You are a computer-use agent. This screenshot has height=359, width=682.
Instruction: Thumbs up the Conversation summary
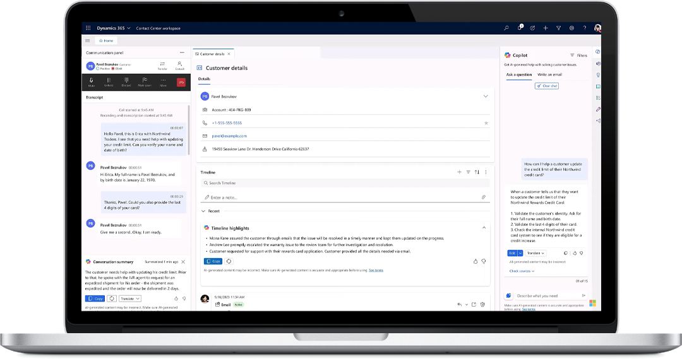(176, 298)
